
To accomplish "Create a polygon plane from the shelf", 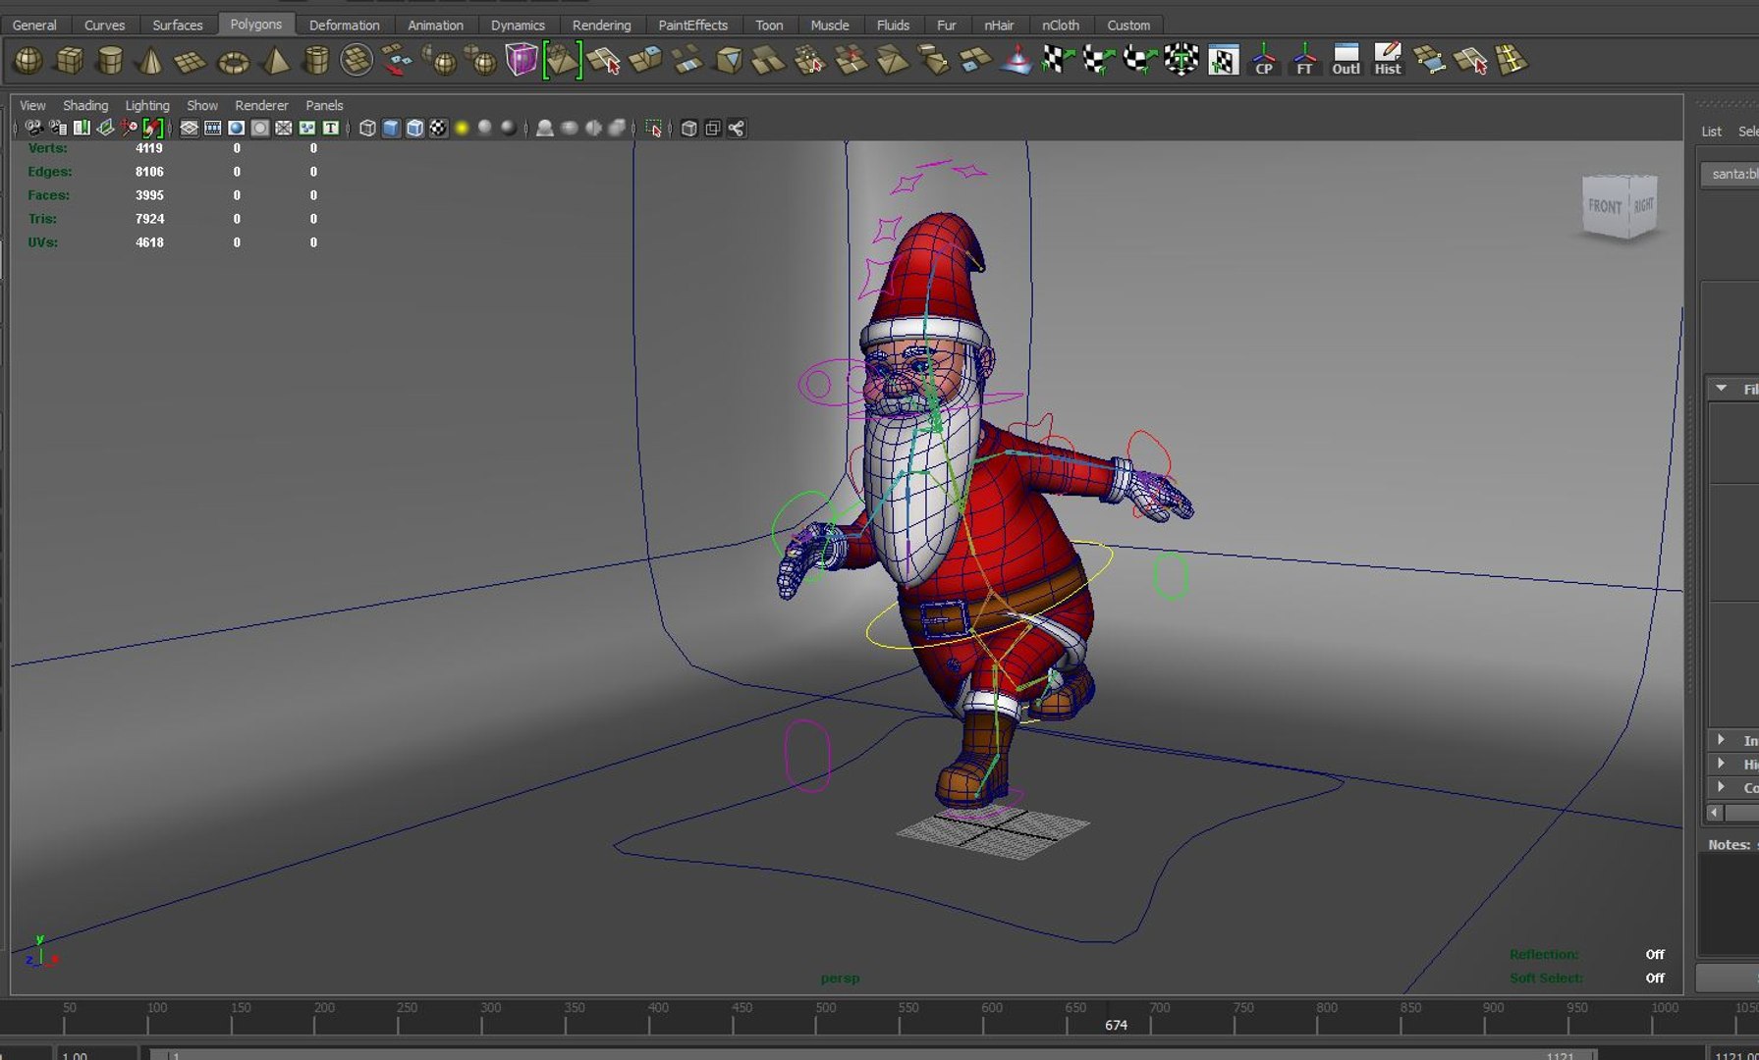I will coord(191,61).
